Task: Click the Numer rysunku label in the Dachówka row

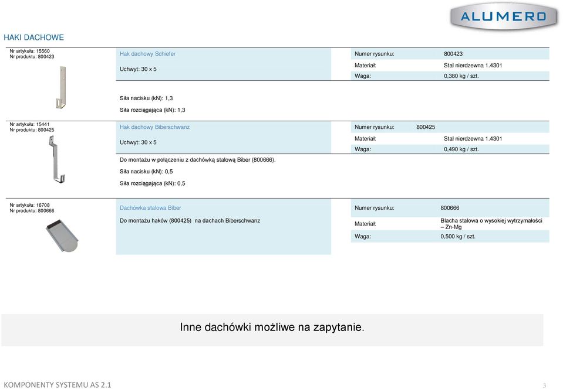Action: pyautogui.click(x=374, y=208)
